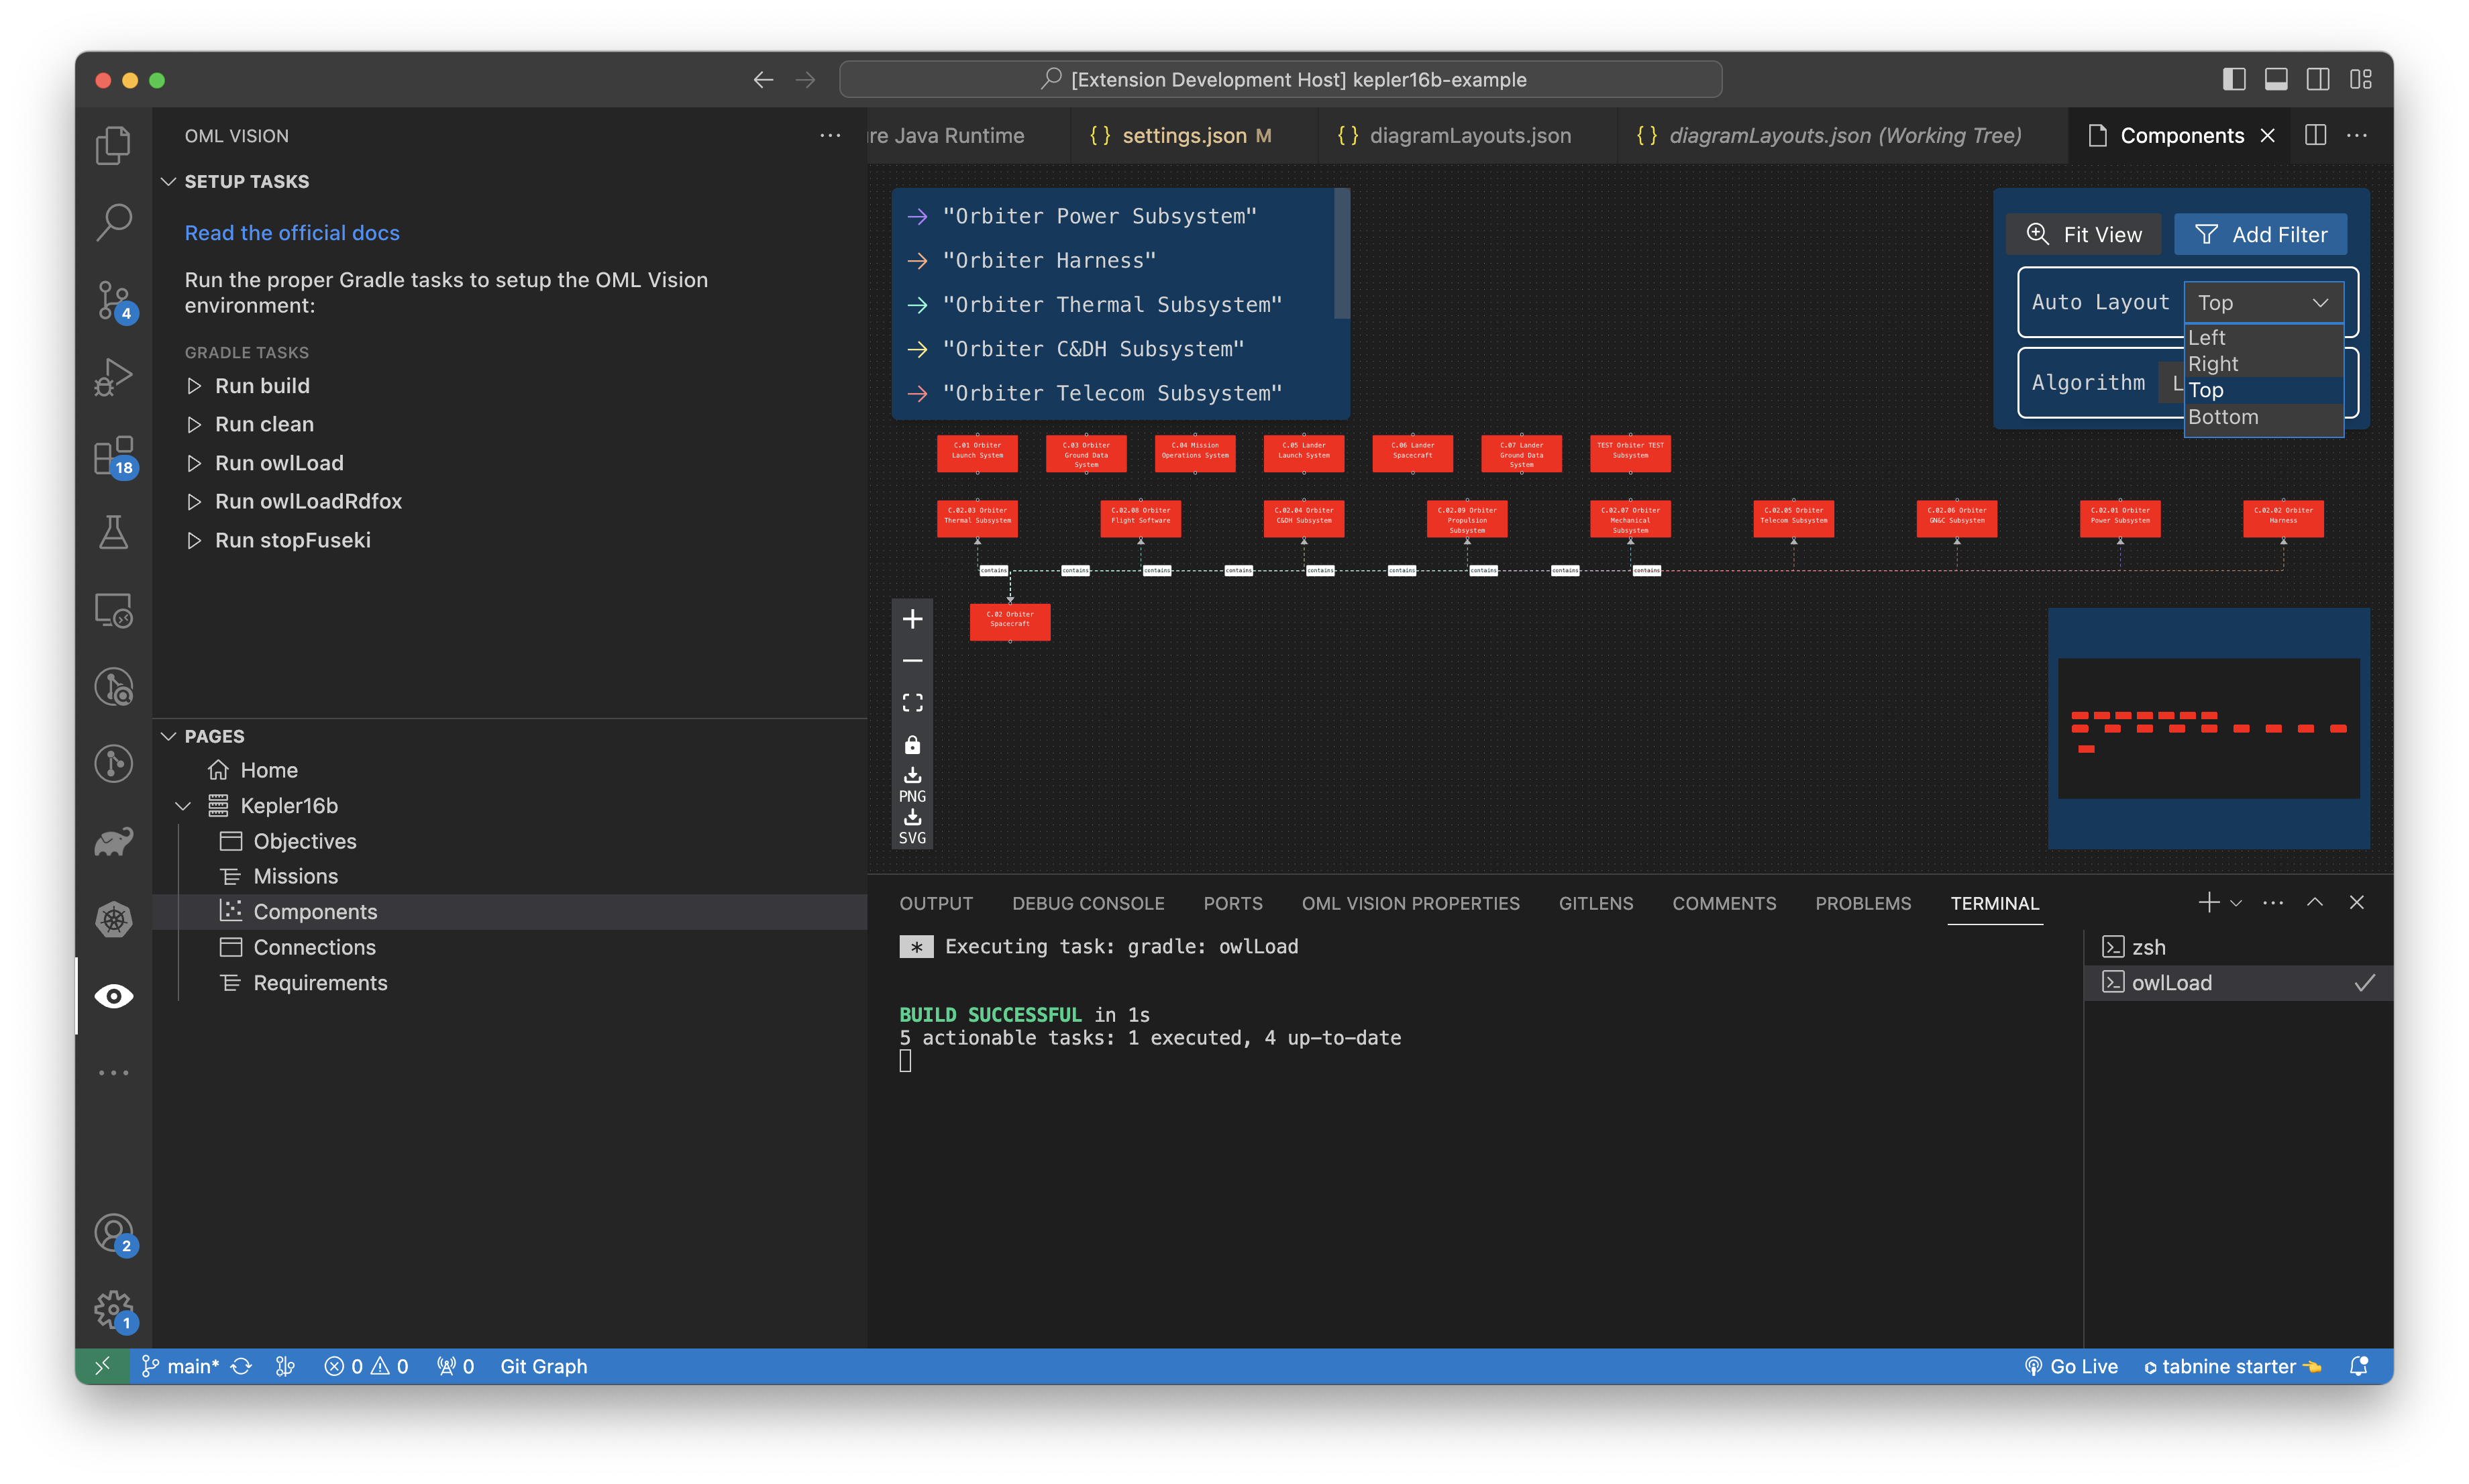2469x1484 pixels.
Task: Open Read the official docs link
Action: pos(292,232)
